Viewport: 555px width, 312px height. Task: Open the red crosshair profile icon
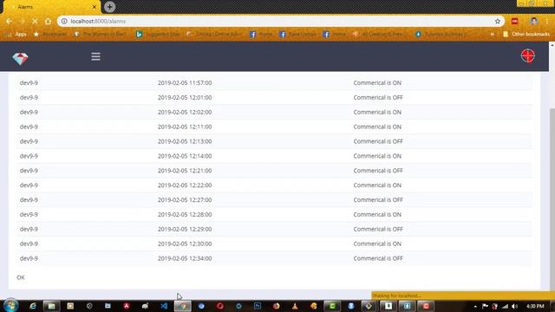[528, 55]
